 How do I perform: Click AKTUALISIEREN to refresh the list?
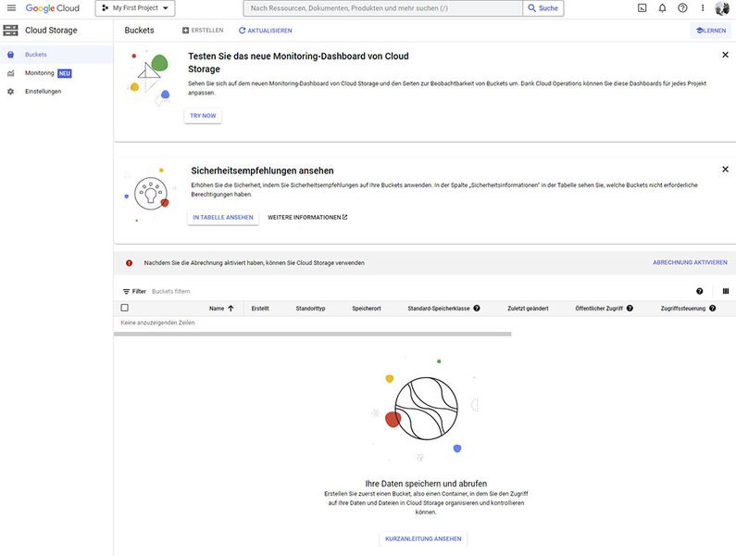(265, 30)
